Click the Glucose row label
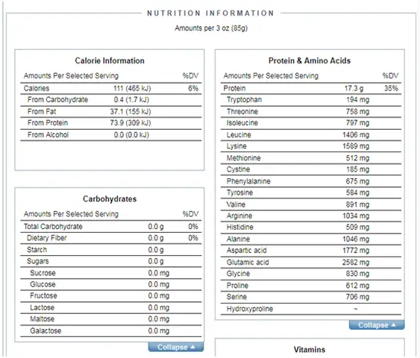Viewport: 420px width, 358px height. [43, 284]
